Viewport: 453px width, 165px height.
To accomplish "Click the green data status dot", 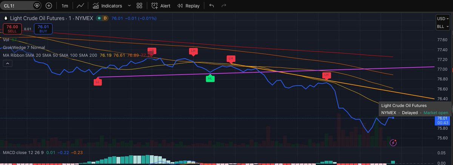I will (x=99, y=18).
